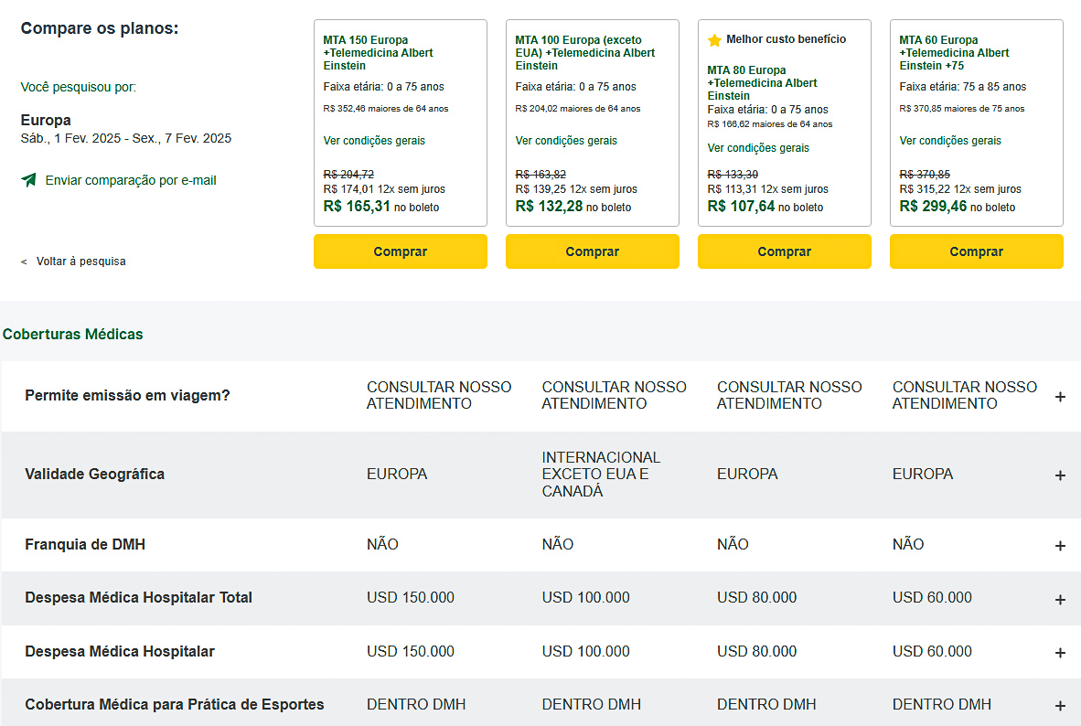
Task: Click the Faixa etária: 75 a 85 anos text
Action: (962, 87)
